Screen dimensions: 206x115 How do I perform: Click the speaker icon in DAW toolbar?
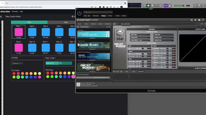click(x=148, y=6)
